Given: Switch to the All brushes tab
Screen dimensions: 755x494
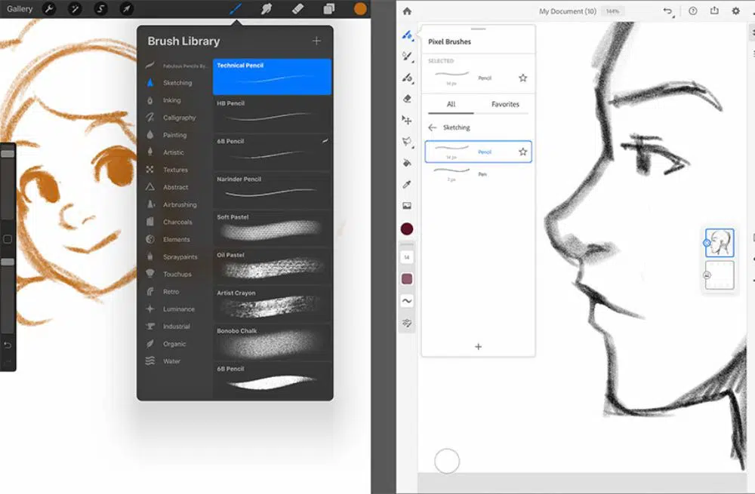Looking at the screenshot, I should tap(451, 104).
